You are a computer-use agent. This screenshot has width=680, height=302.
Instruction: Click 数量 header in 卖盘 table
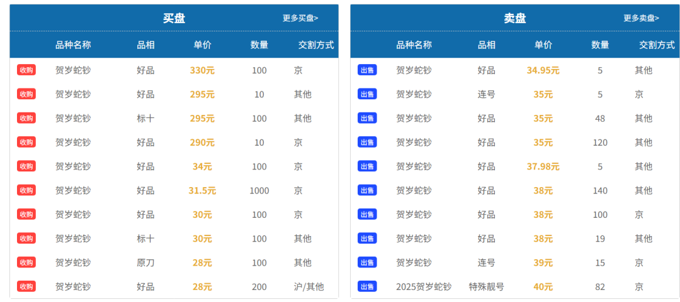coord(600,45)
